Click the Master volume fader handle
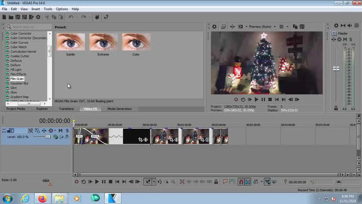 336,69
